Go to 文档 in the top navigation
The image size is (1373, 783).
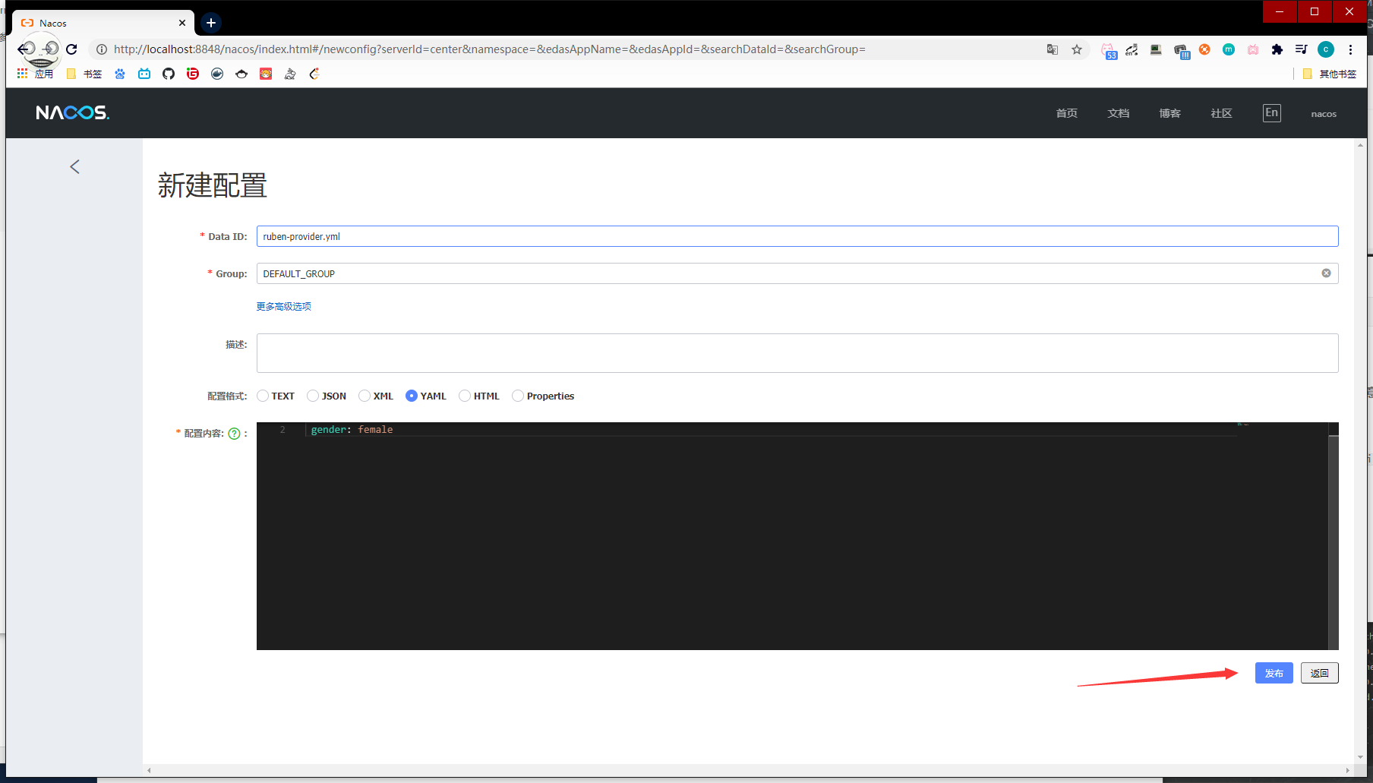(x=1118, y=113)
